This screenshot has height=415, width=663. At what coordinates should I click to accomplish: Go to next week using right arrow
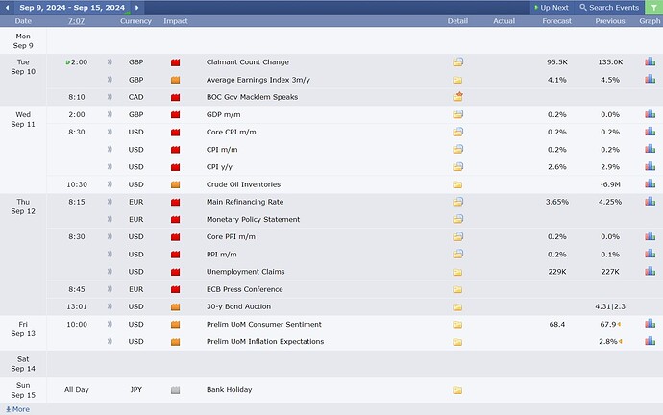(x=137, y=7)
